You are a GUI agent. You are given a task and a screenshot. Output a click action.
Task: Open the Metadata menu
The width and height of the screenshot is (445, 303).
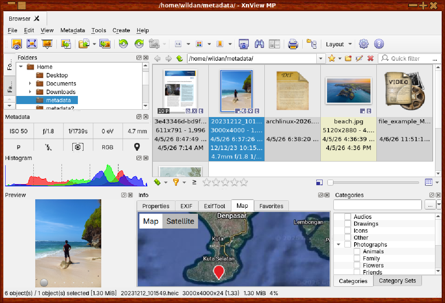coord(73,30)
